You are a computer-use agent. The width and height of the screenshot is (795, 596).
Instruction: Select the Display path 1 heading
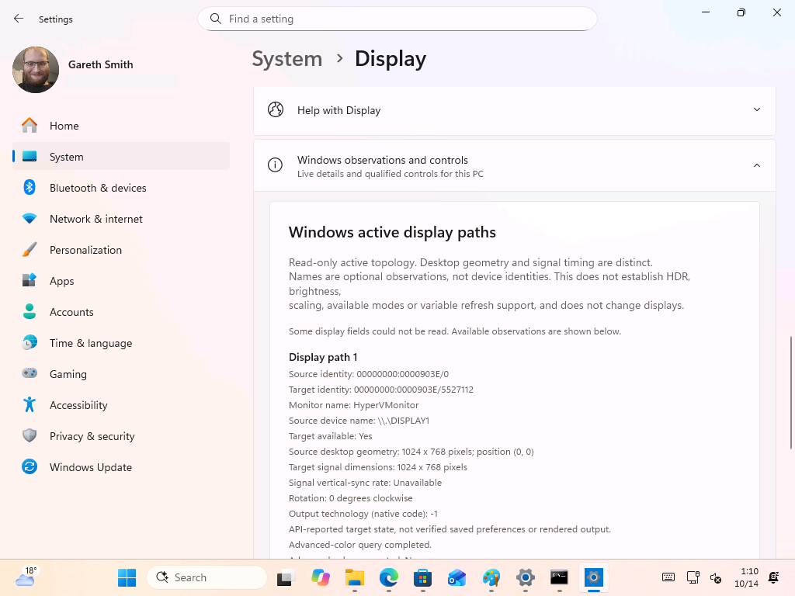point(323,357)
